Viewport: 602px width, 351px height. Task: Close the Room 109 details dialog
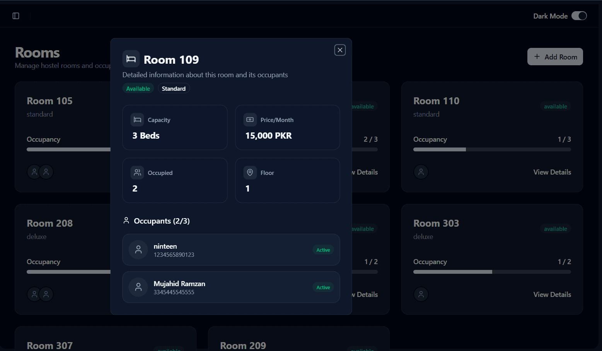340,50
